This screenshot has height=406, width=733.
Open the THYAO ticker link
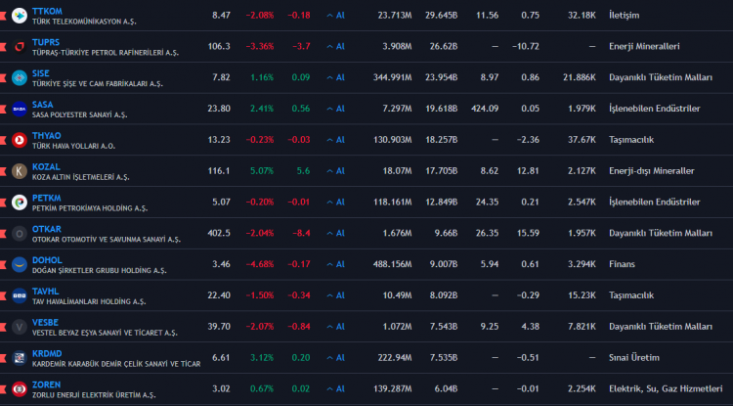coord(47,136)
